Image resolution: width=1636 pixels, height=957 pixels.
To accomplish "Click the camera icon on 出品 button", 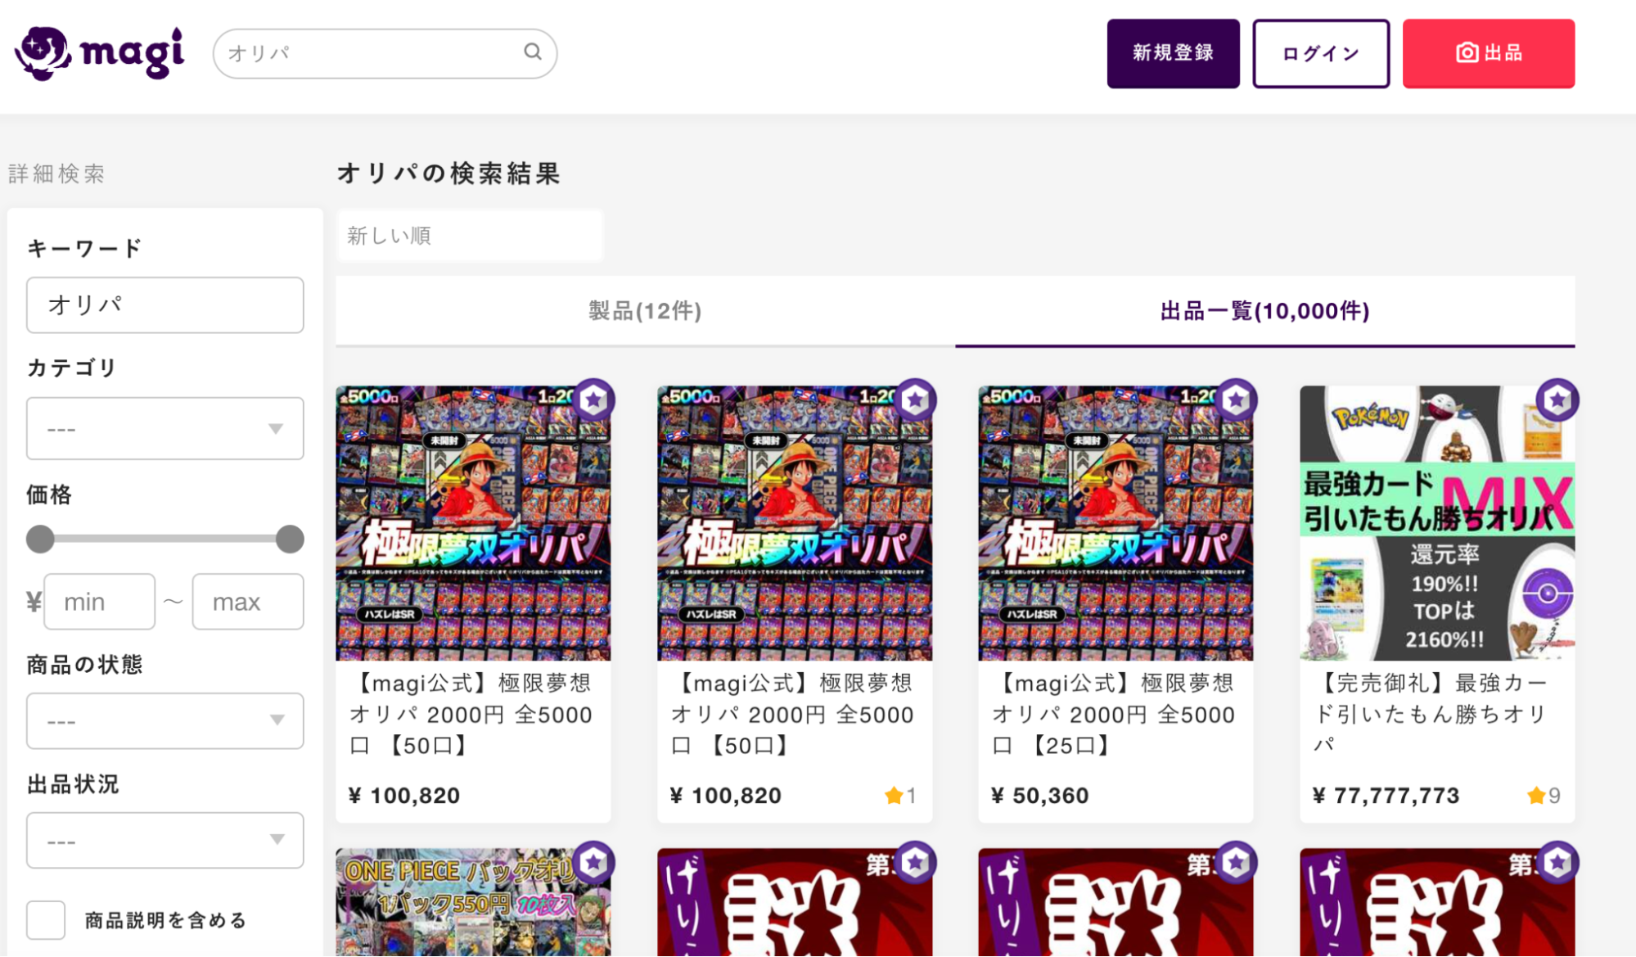I will (x=1467, y=53).
